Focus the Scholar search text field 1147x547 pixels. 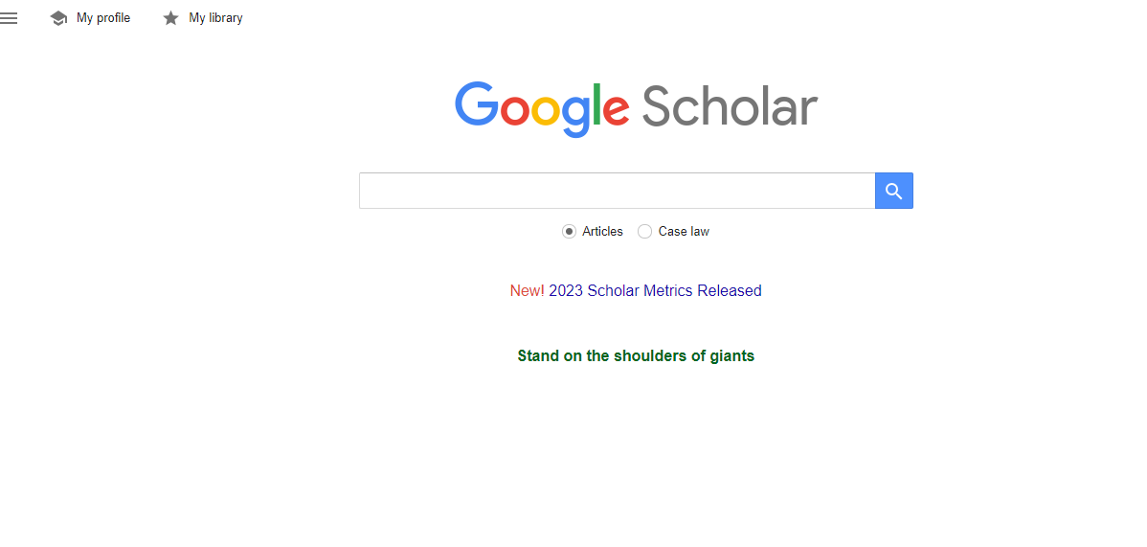point(617,191)
